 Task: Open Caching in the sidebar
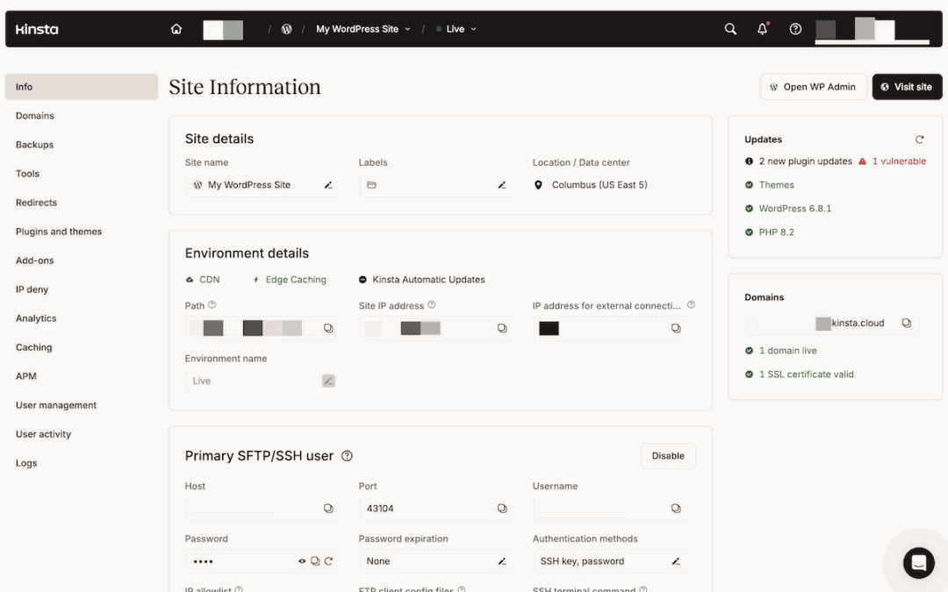(34, 347)
